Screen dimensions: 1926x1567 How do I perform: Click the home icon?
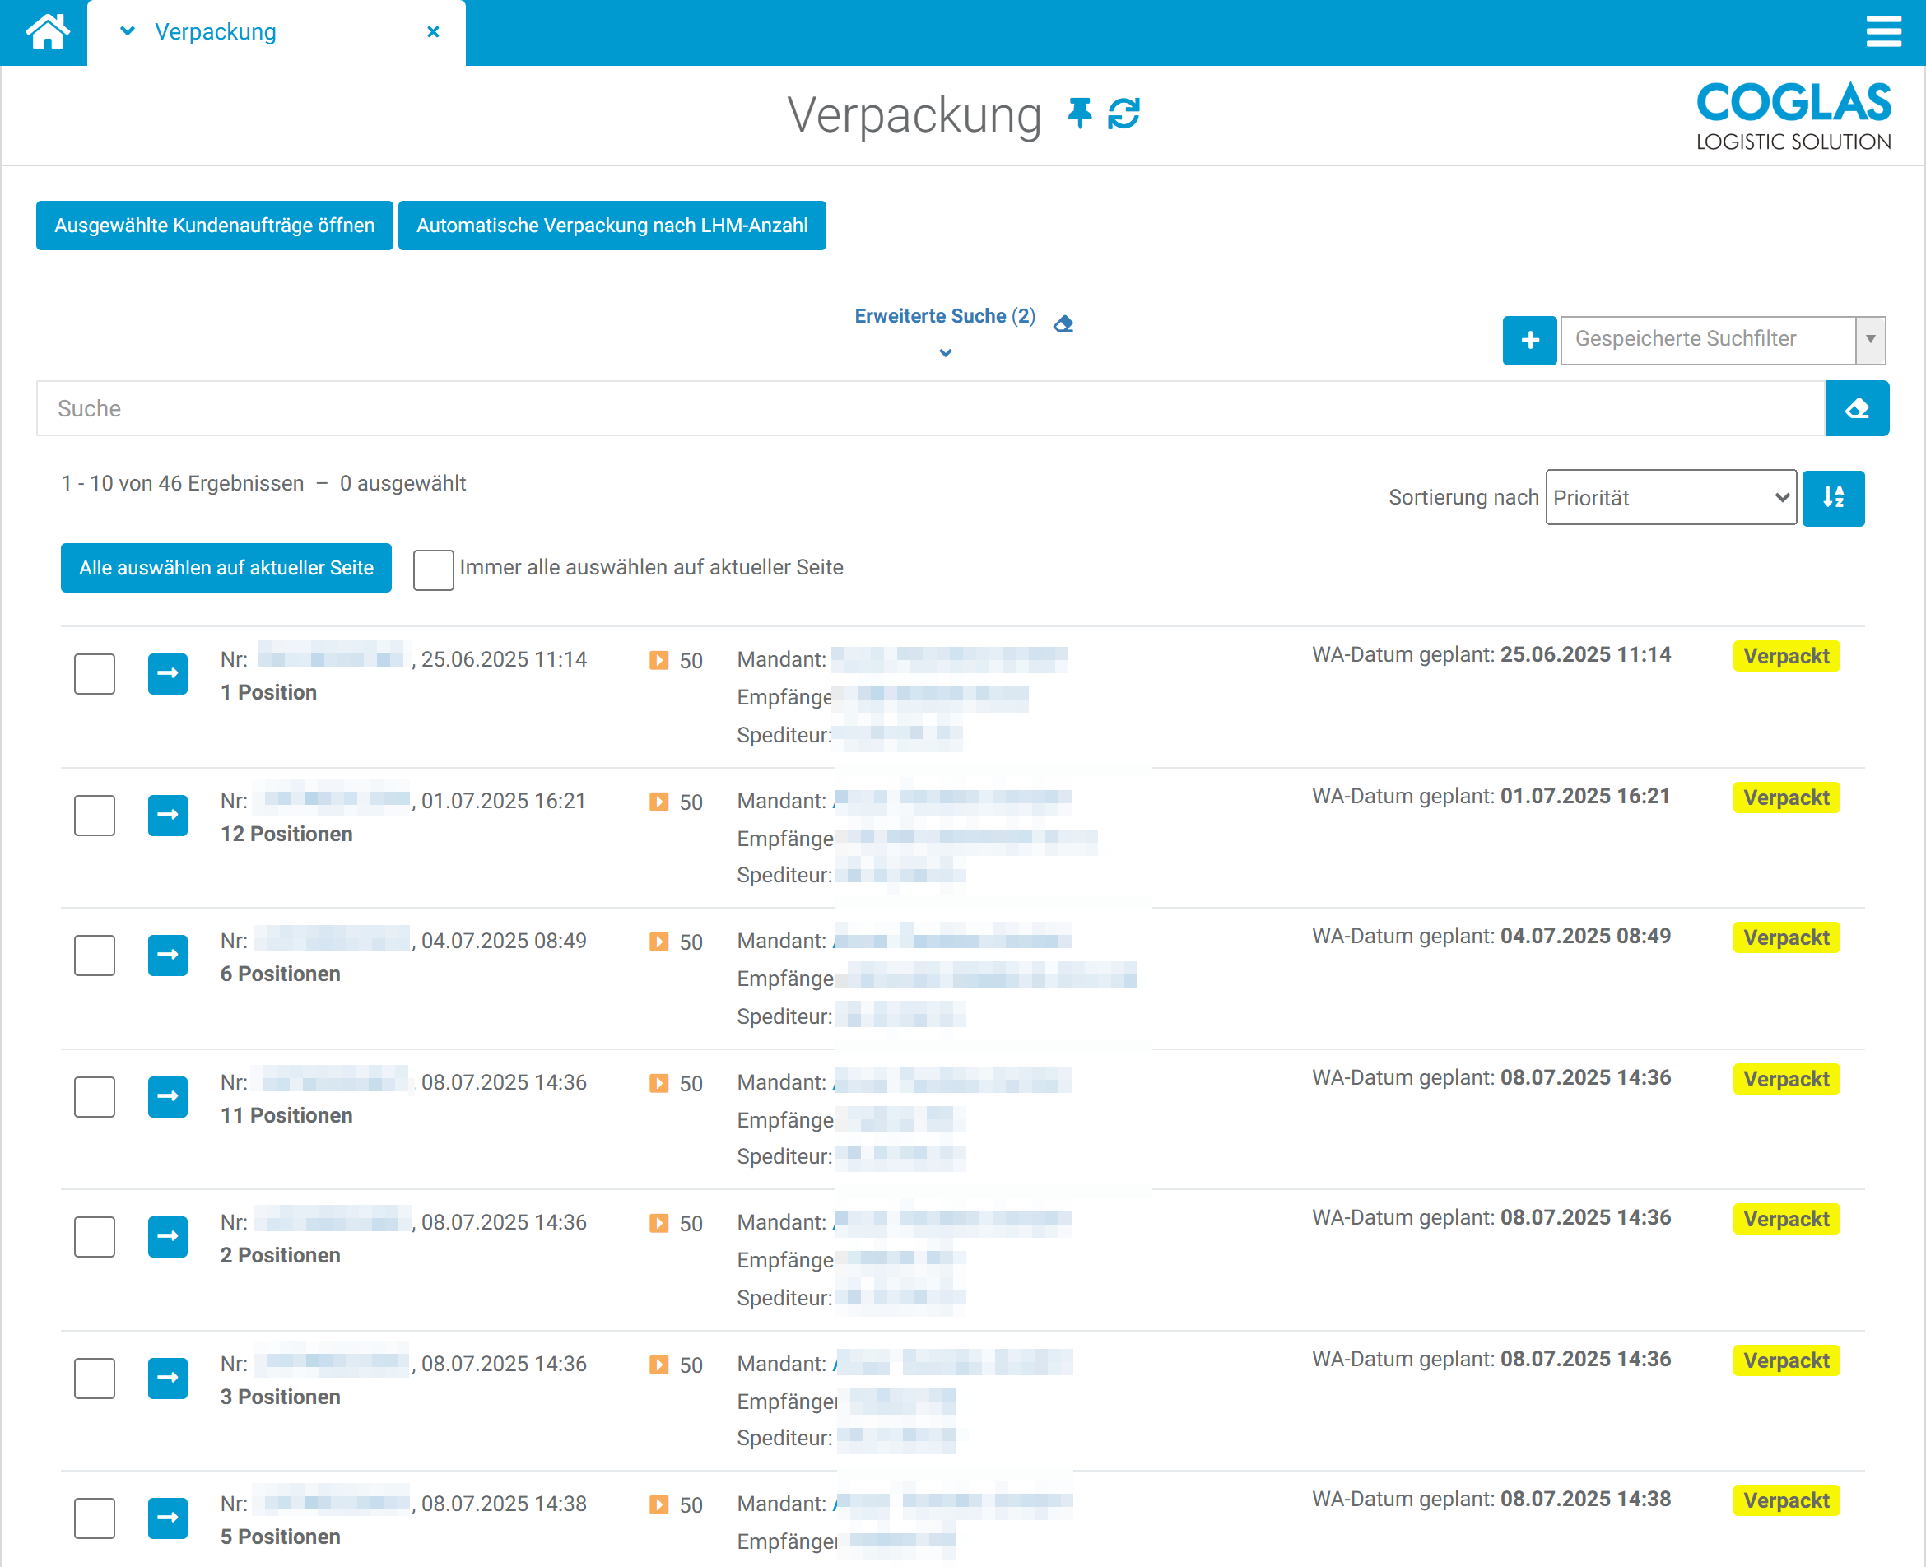tap(47, 31)
